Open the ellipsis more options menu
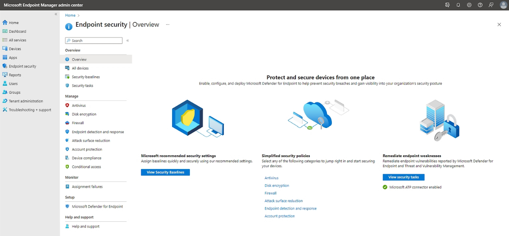The height and width of the screenshot is (236, 509). pos(167,25)
